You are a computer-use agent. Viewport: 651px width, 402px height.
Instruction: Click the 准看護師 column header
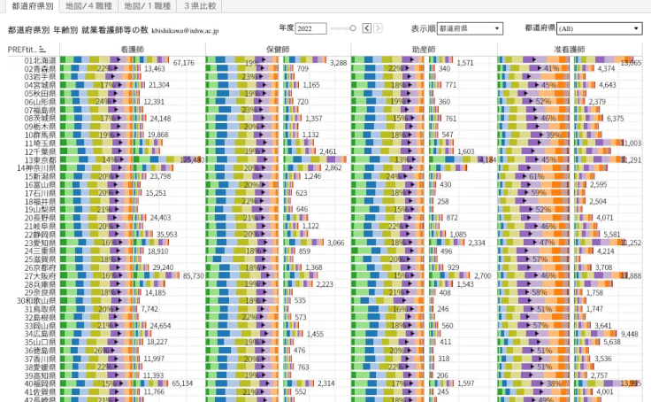tap(570, 49)
